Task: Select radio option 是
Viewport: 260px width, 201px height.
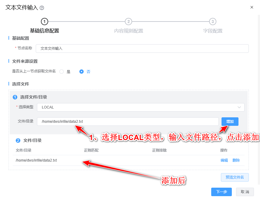Action: [62, 72]
